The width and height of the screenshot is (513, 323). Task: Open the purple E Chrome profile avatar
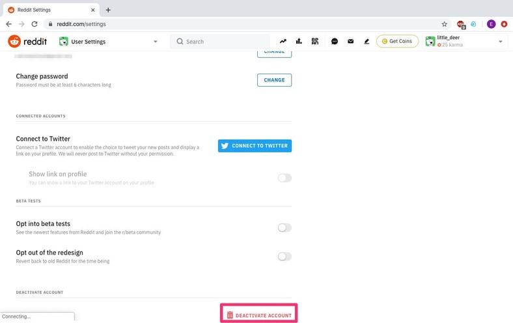[491, 24]
